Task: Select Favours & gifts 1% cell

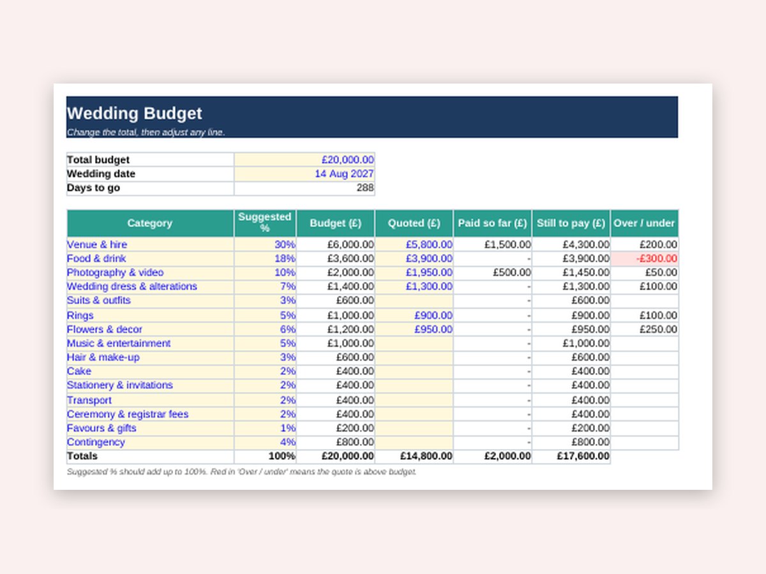Action: pos(266,428)
